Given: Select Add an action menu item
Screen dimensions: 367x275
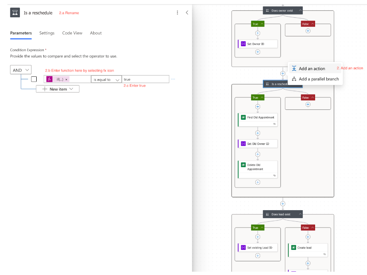Looking at the screenshot, I should (312, 69).
